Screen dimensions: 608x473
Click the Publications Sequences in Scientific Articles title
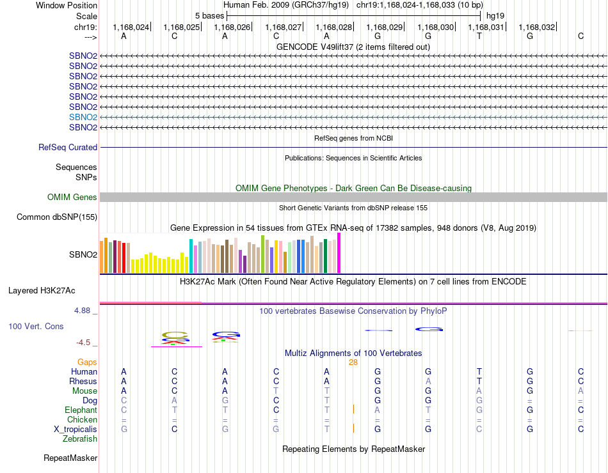pyautogui.click(x=353, y=158)
